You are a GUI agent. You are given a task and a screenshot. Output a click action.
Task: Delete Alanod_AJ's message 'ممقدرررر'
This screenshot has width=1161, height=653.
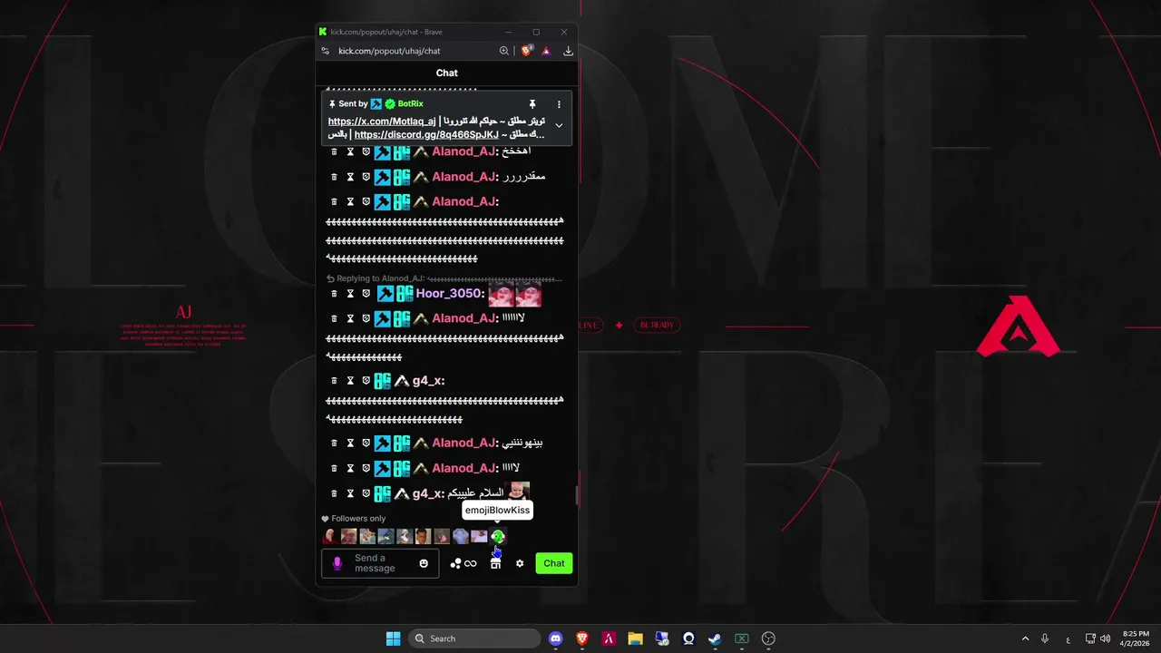334,177
